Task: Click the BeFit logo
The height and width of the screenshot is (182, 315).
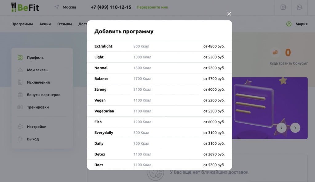Action: (x=26, y=7)
